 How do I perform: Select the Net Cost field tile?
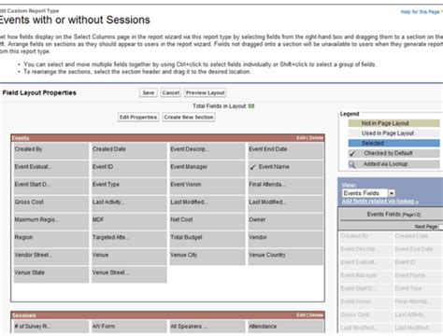207,221
